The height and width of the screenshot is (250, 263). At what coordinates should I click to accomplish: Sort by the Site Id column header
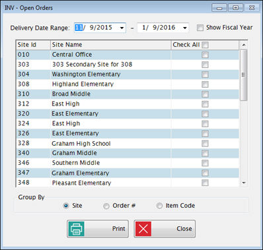[33, 45]
